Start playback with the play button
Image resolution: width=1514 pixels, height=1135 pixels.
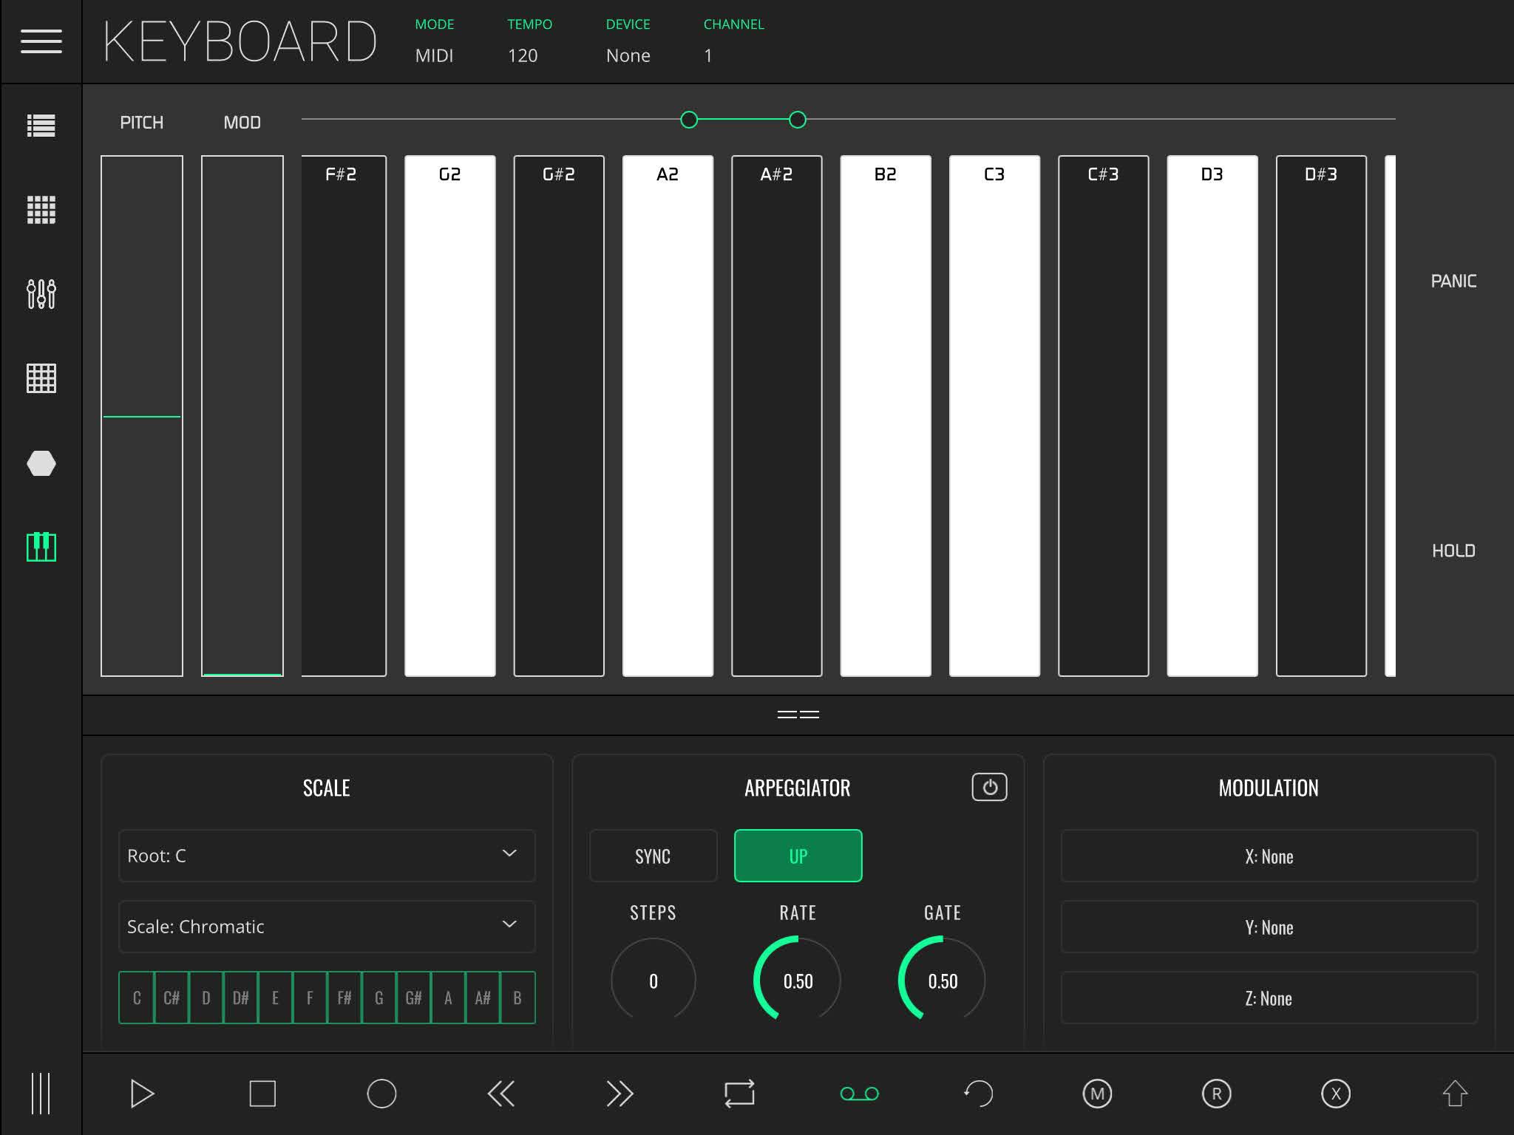click(142, 1094)
